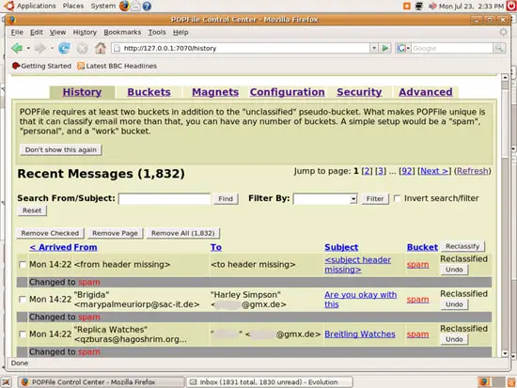The image size is (517, 388).
Task: Open the Security tab
Action: point(359,92)
